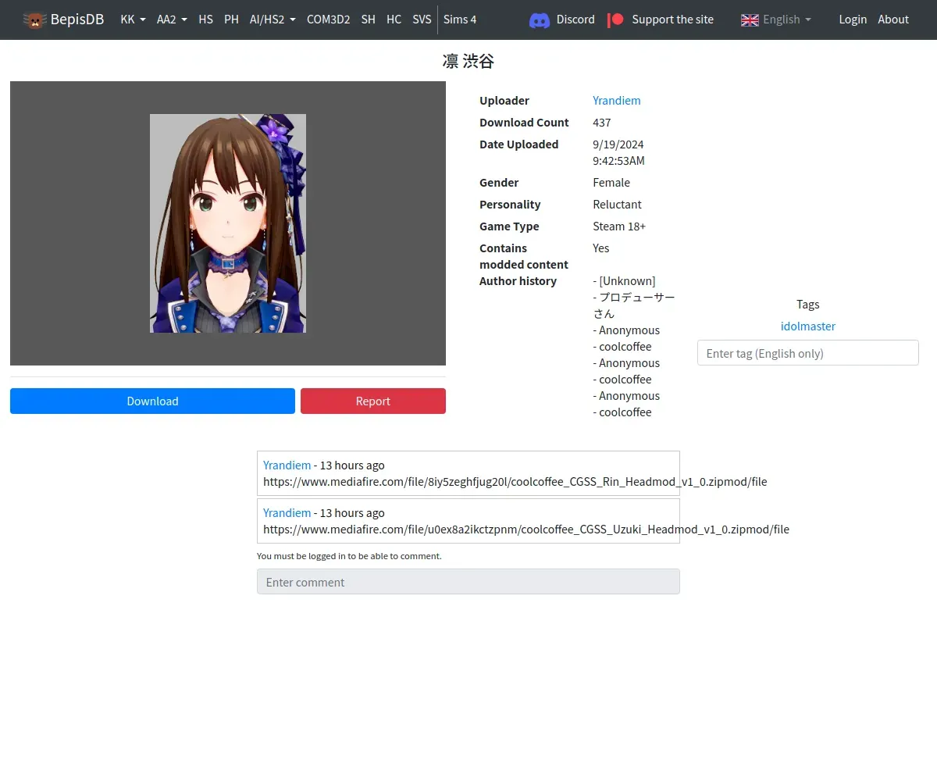Click the BepisDB site title
Screen dimensions: 937x781
click(77, 20)
